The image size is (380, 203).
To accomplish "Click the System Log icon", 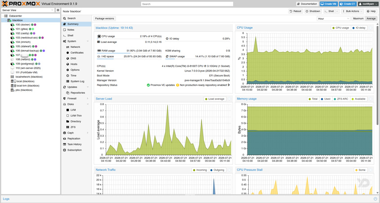I will [x=68, y=81].
